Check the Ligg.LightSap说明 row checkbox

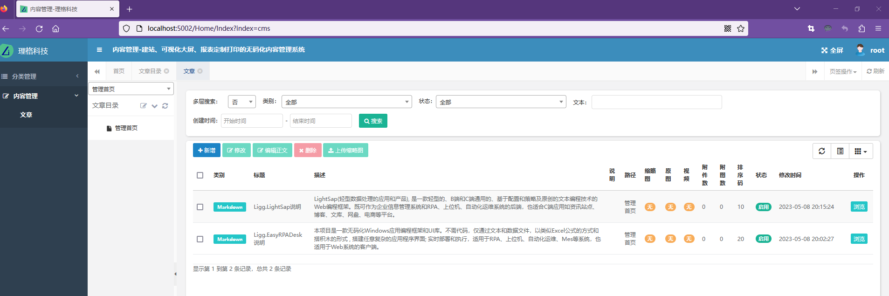coord(200,207)
